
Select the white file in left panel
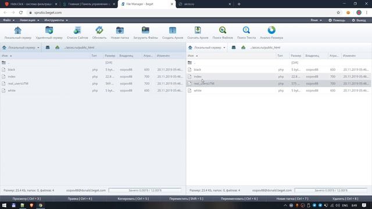pyautogui.click(x=93, y=91)
